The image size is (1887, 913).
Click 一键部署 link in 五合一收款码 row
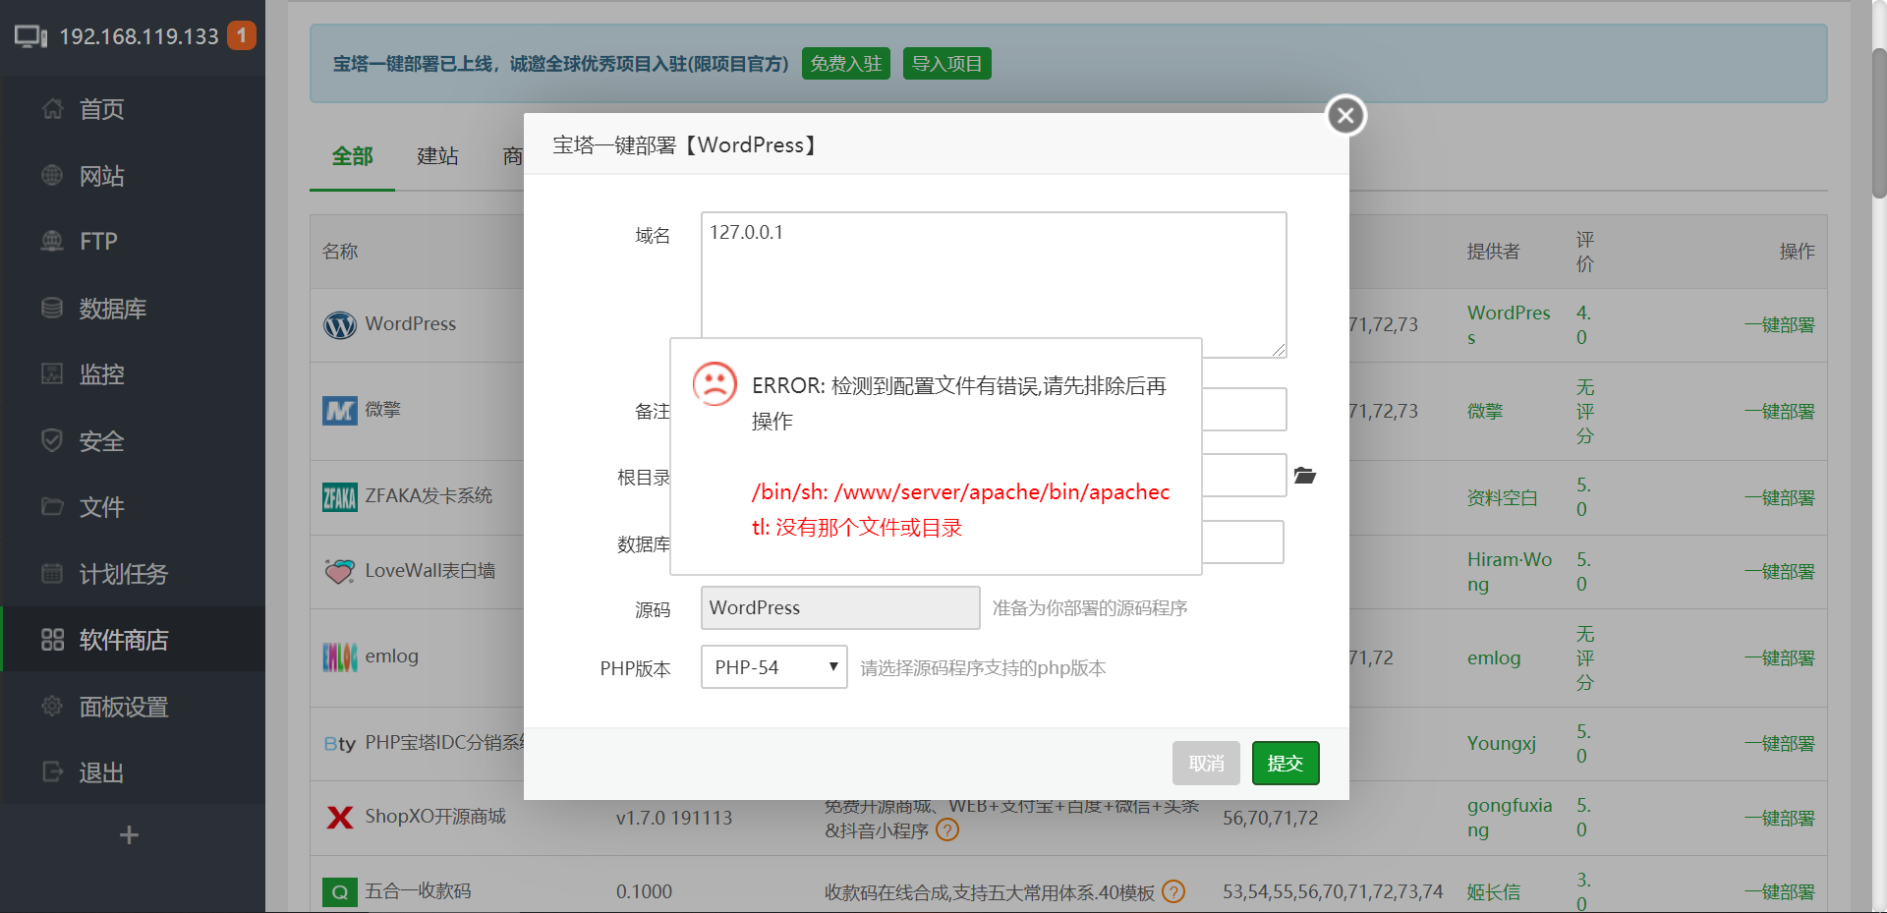click(x=1780, y=892)
